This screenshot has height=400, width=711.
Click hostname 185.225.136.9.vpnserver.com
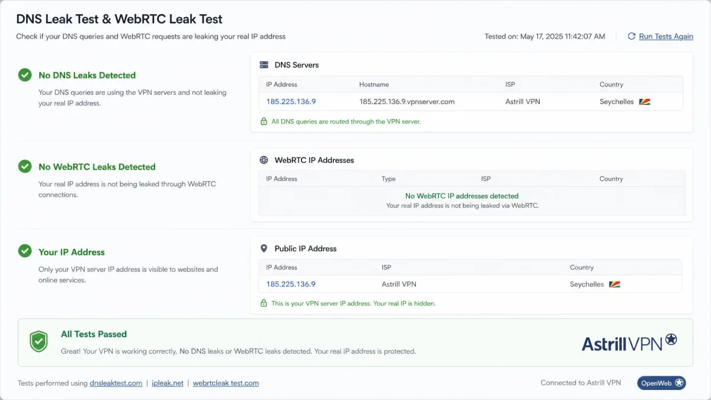point(407,102)
